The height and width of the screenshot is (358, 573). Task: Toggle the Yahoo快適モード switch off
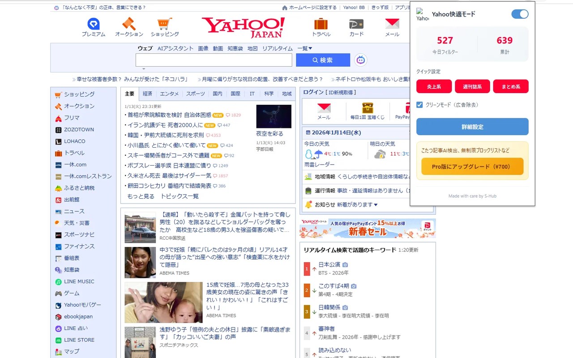coord(520,14)
